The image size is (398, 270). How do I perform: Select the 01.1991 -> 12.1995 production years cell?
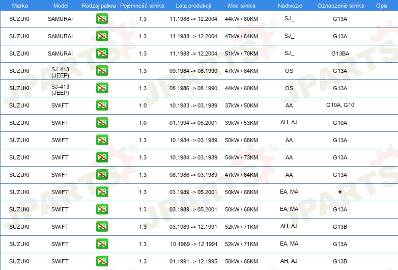coord(193,261)
